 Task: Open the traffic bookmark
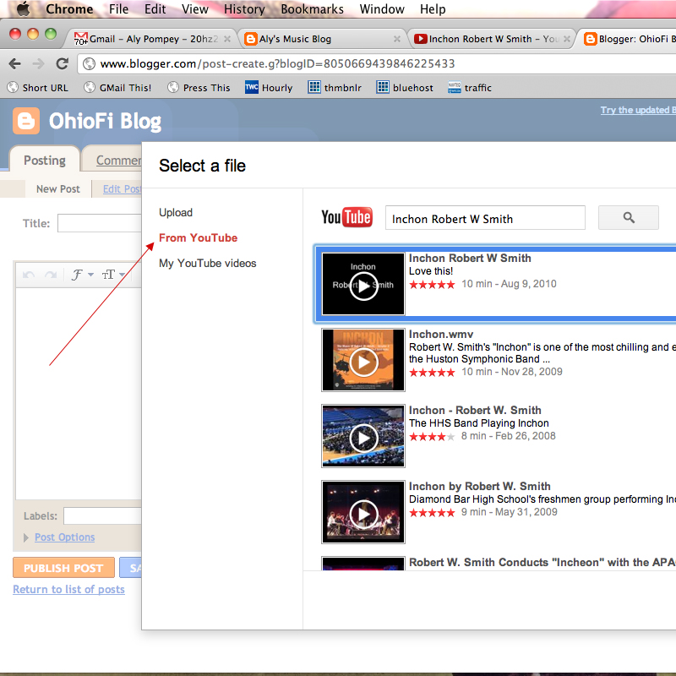point(470,88)
